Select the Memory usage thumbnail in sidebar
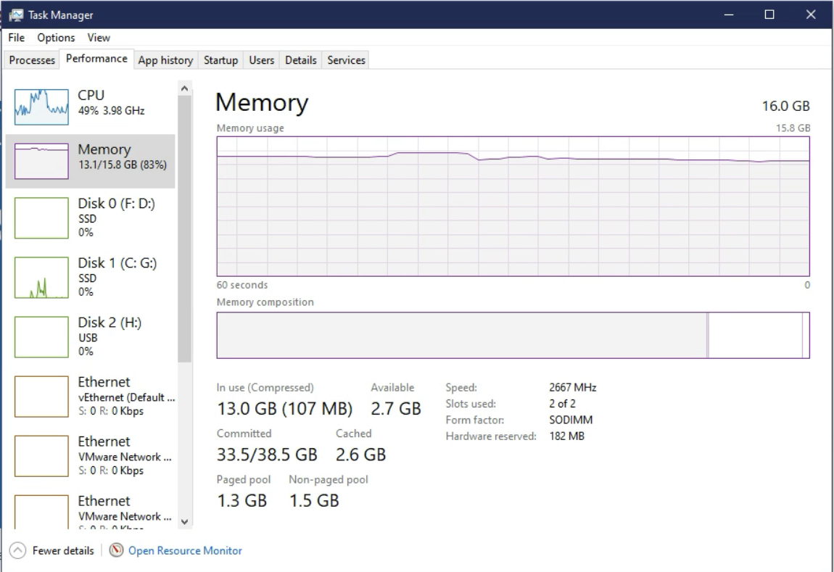The width and height of the screenshot is (834, 572). pos(41,161)
